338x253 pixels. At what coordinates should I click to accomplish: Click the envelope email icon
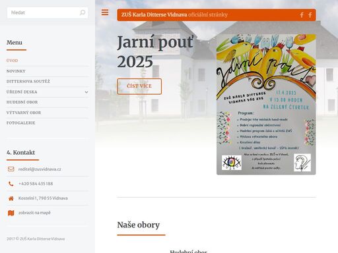point(11,169)
